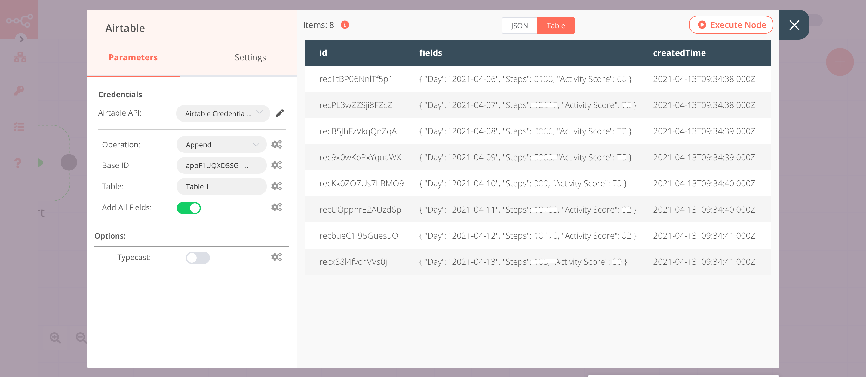Enable the Typecast toggle option
Image resolution: width=866 pixels, height=377 pixels.
(197, 258)
